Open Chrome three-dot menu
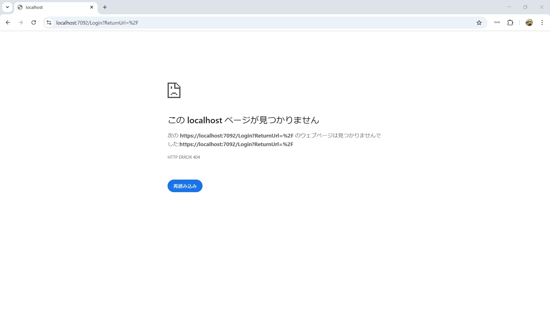550x326 pixels. [542, 23]
